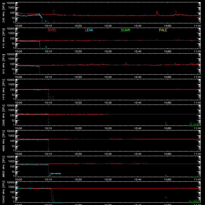
Task: Click the 100 y-axis value on 610 MHz plot
Action: pos(12,64)
